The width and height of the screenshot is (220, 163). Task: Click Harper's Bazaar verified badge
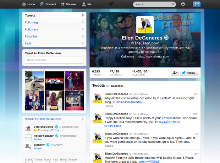(x=57, y=136)
